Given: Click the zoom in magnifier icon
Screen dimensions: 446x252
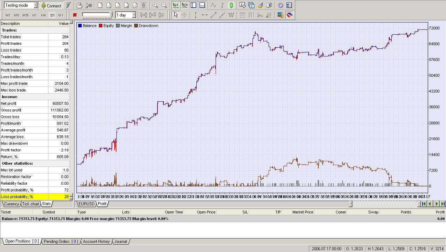Looking at the screenshot, I should point(155,5).
